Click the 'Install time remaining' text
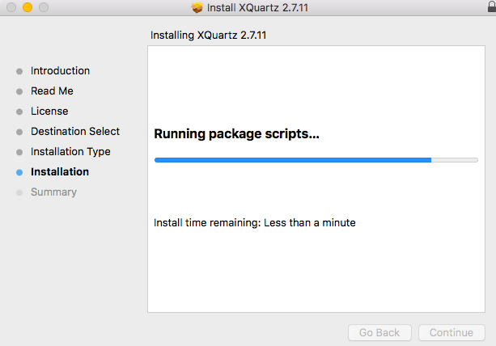 coord(254,222)
